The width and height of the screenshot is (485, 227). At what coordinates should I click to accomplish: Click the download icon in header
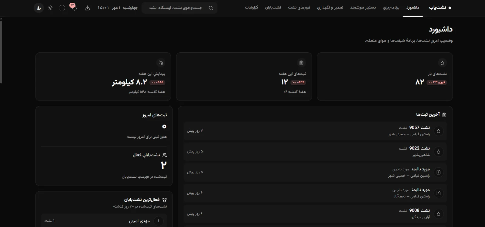point(87,8)
